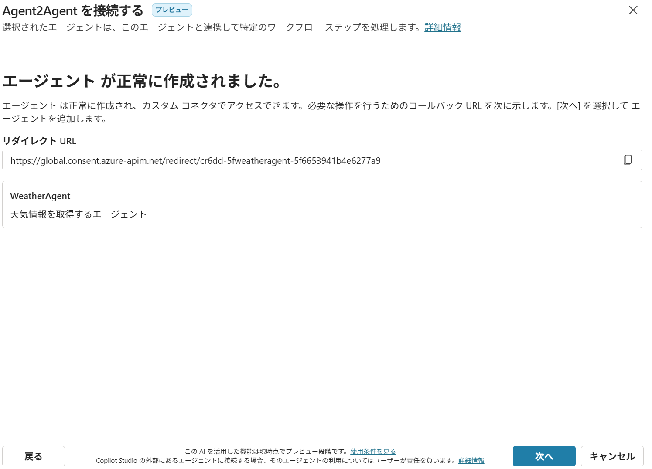This screenshot has height=469, width=652.
Task: Go back with the 戻る button
Action: pyautogui.click(x=34, y=456)
